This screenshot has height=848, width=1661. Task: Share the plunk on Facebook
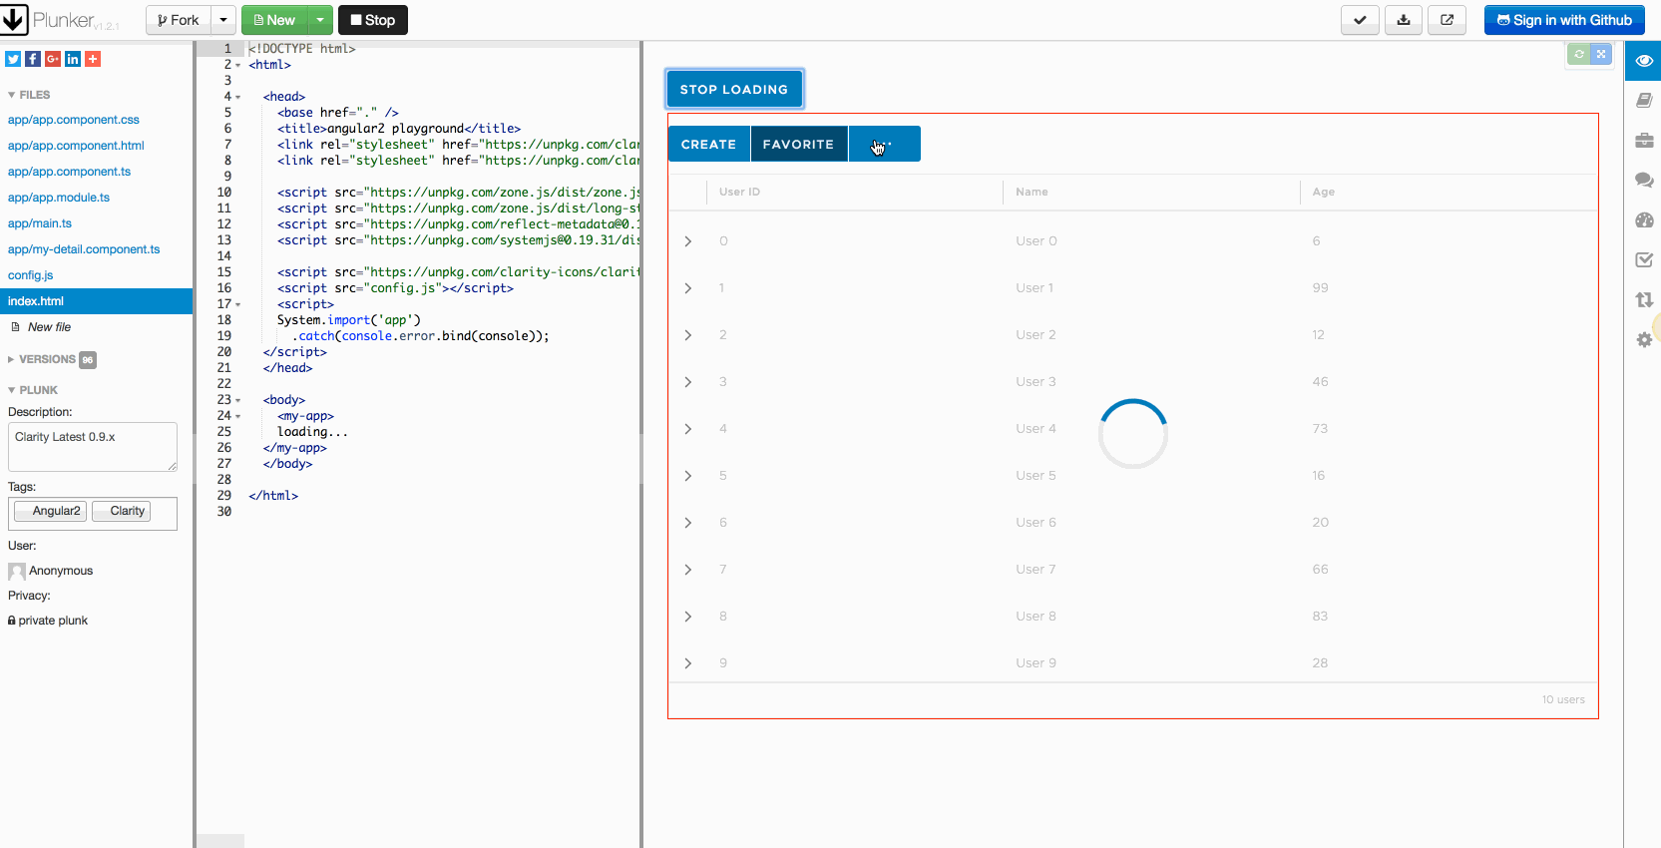point(33,59)
